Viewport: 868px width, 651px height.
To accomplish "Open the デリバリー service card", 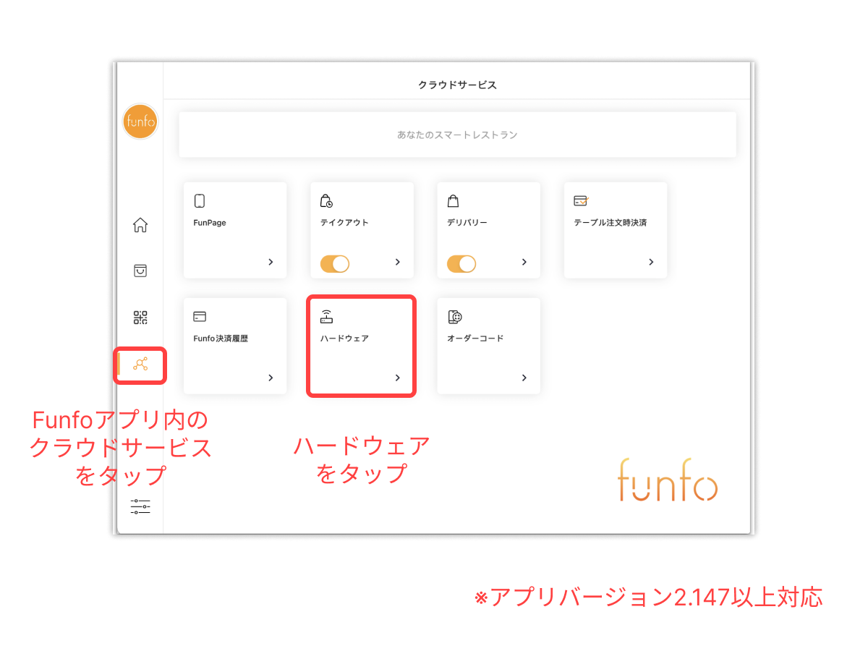I will point(488,230).
